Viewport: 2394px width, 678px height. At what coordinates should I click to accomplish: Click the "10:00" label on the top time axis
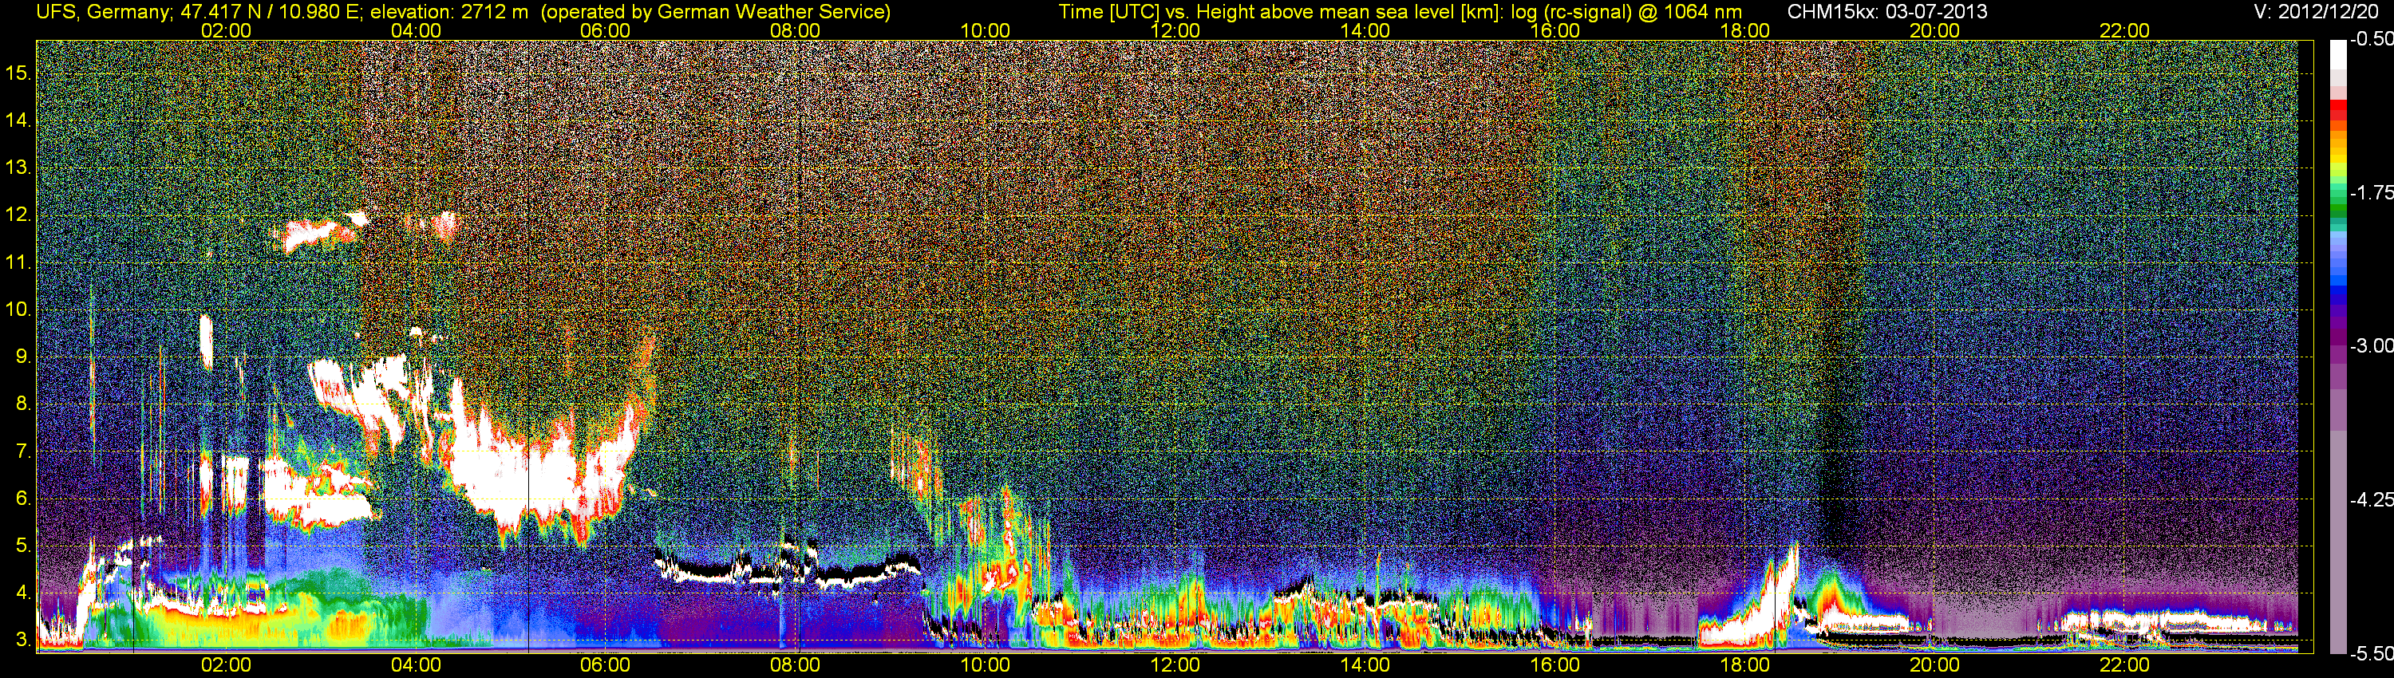(985, 30)
